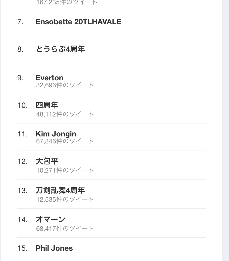
Task: Open the Ensobette 20TLHAVALE trend
Action: [78, 22]
